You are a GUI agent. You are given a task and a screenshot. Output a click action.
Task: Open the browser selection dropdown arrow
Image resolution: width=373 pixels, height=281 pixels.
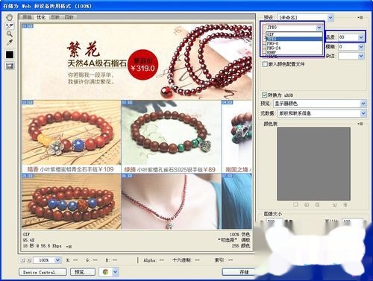[116, 272]
